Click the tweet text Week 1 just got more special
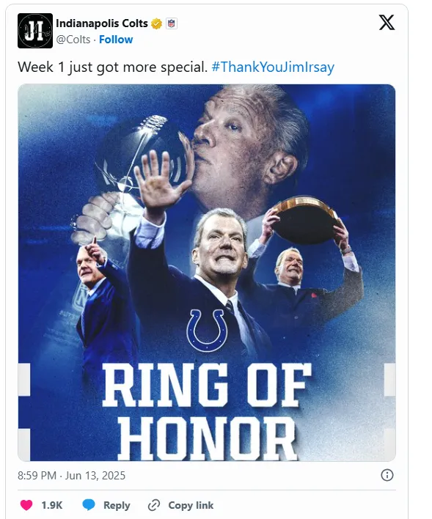This screenshot has height=519, width=432. 113,67
